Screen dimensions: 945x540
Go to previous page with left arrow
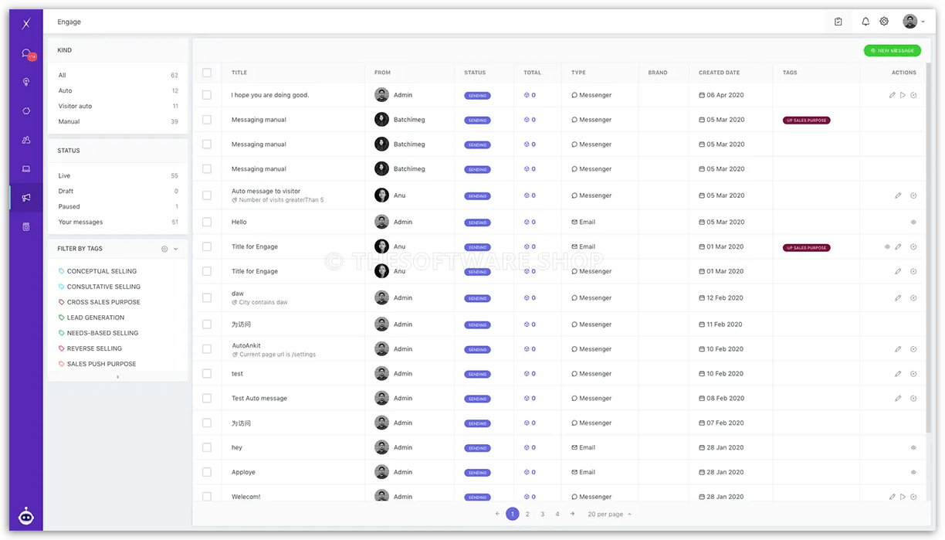tap(497, 514)
